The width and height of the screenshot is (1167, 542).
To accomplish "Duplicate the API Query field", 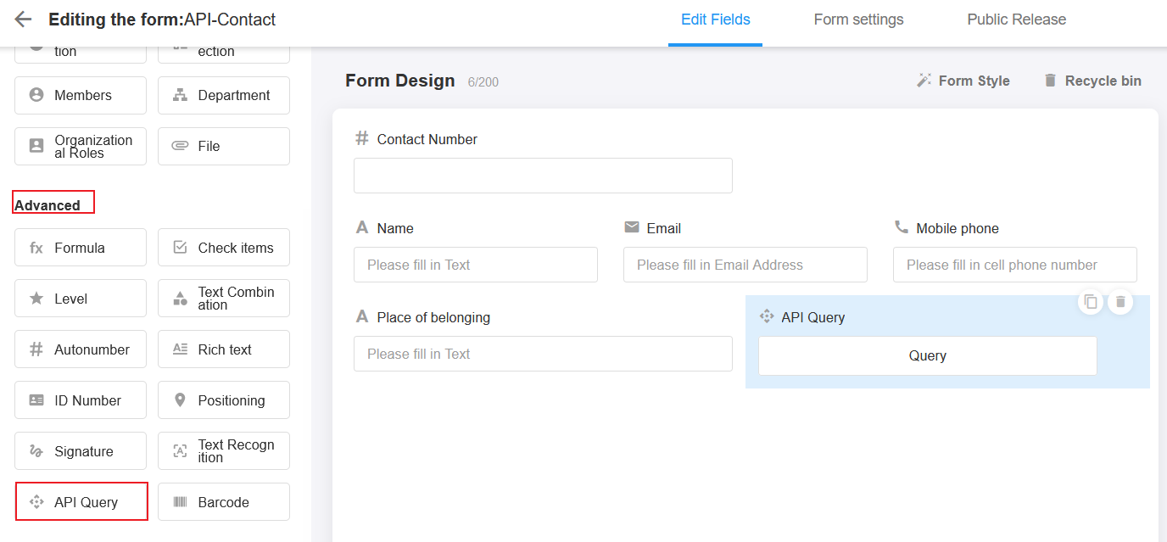I will tap(1091, 302).
